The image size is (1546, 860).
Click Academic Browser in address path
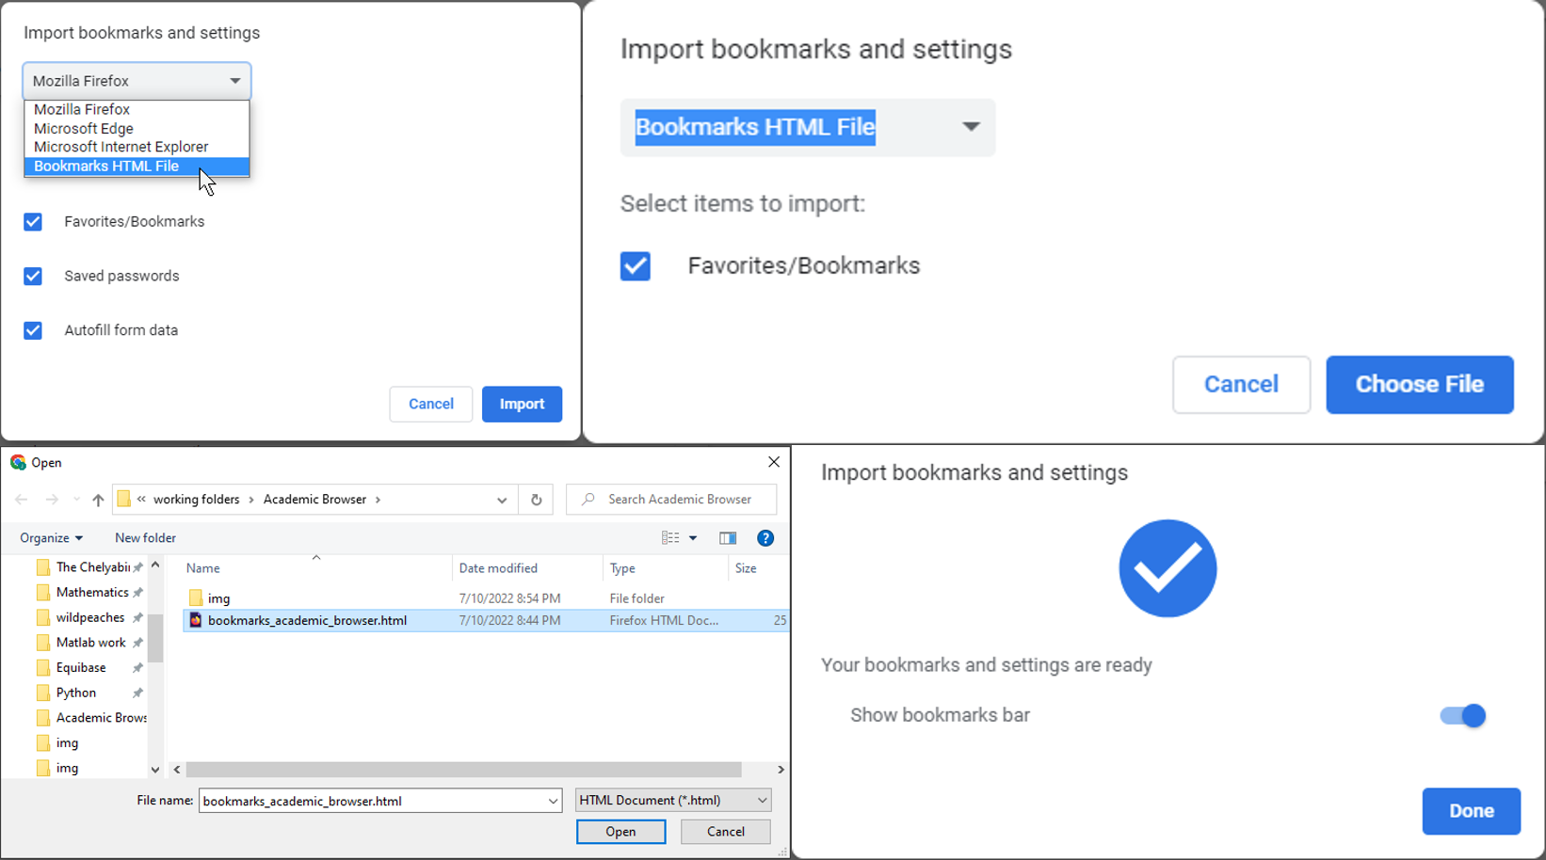tap(314, 500)
